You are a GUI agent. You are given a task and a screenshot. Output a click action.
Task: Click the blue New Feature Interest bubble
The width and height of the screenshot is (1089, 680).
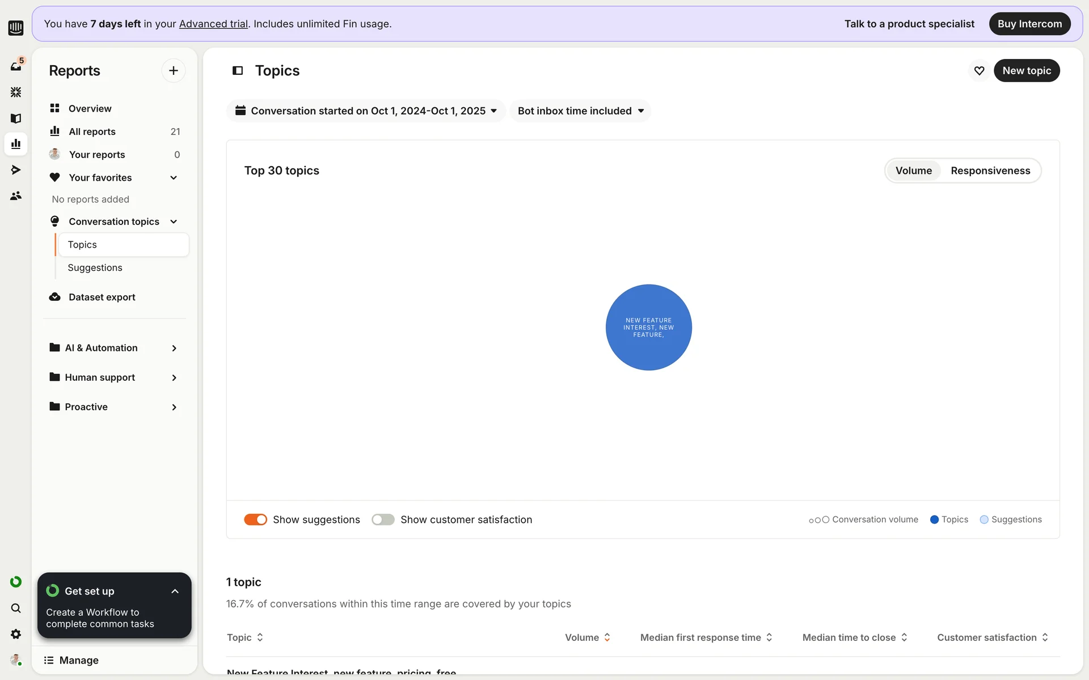tap(648, 328)
